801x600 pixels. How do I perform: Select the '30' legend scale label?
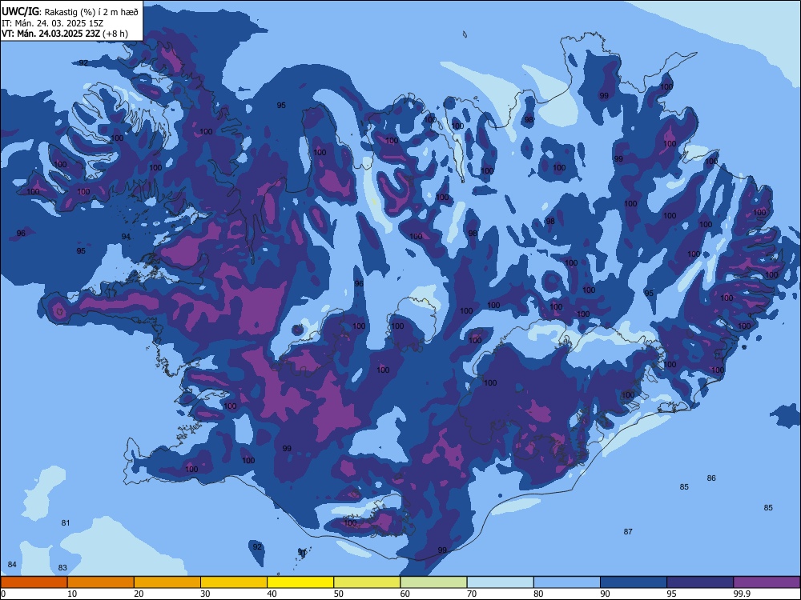[205, 594]
